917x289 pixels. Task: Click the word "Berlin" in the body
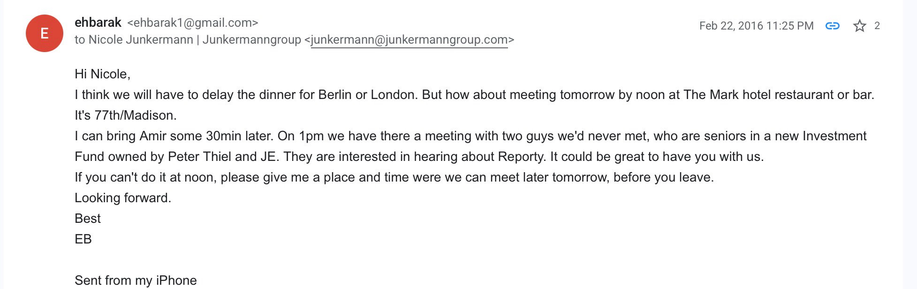[x=335, y=95]
